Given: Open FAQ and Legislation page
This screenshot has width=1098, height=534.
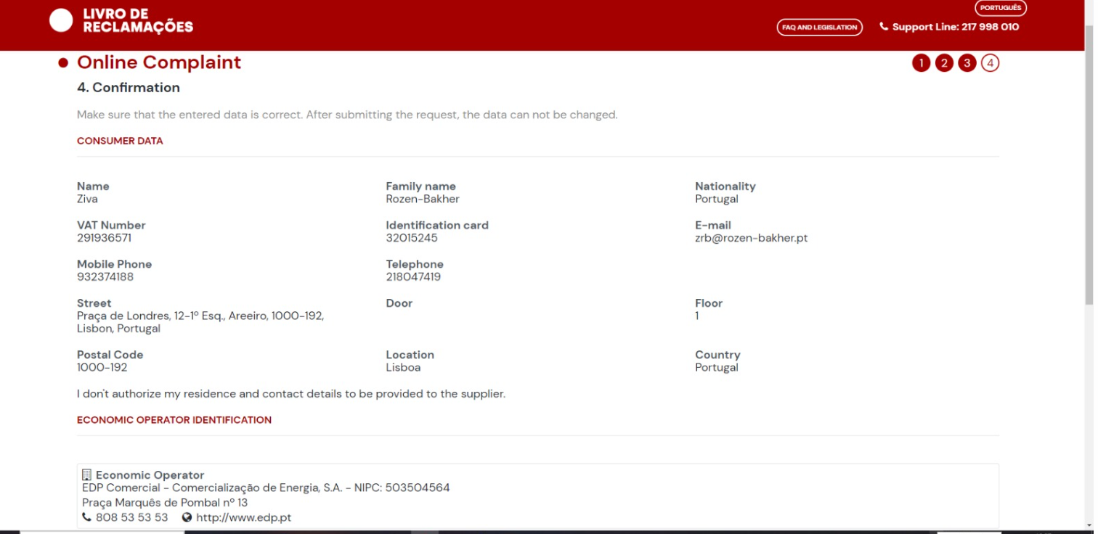Looking at the screenshot, I should click(x=819, y=28).
